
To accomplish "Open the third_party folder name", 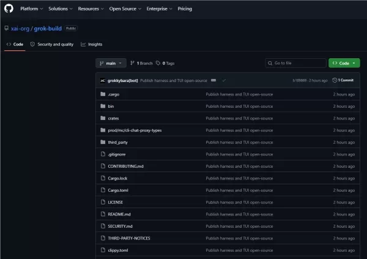I will point(117,142).
